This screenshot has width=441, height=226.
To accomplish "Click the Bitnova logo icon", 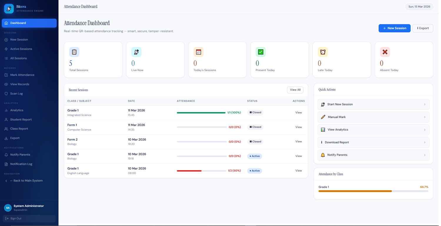I will (9, 9).
